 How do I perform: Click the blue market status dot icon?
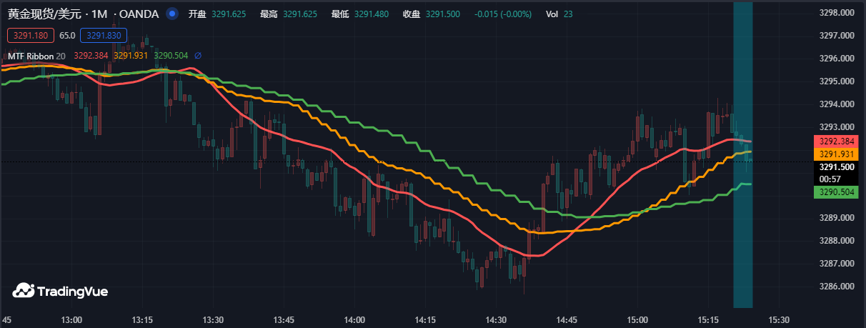coord(171,14)
